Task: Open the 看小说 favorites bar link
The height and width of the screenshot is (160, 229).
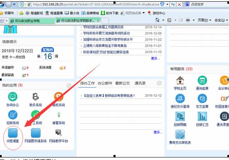Action: pyautogui.click(x=72, y=13)
